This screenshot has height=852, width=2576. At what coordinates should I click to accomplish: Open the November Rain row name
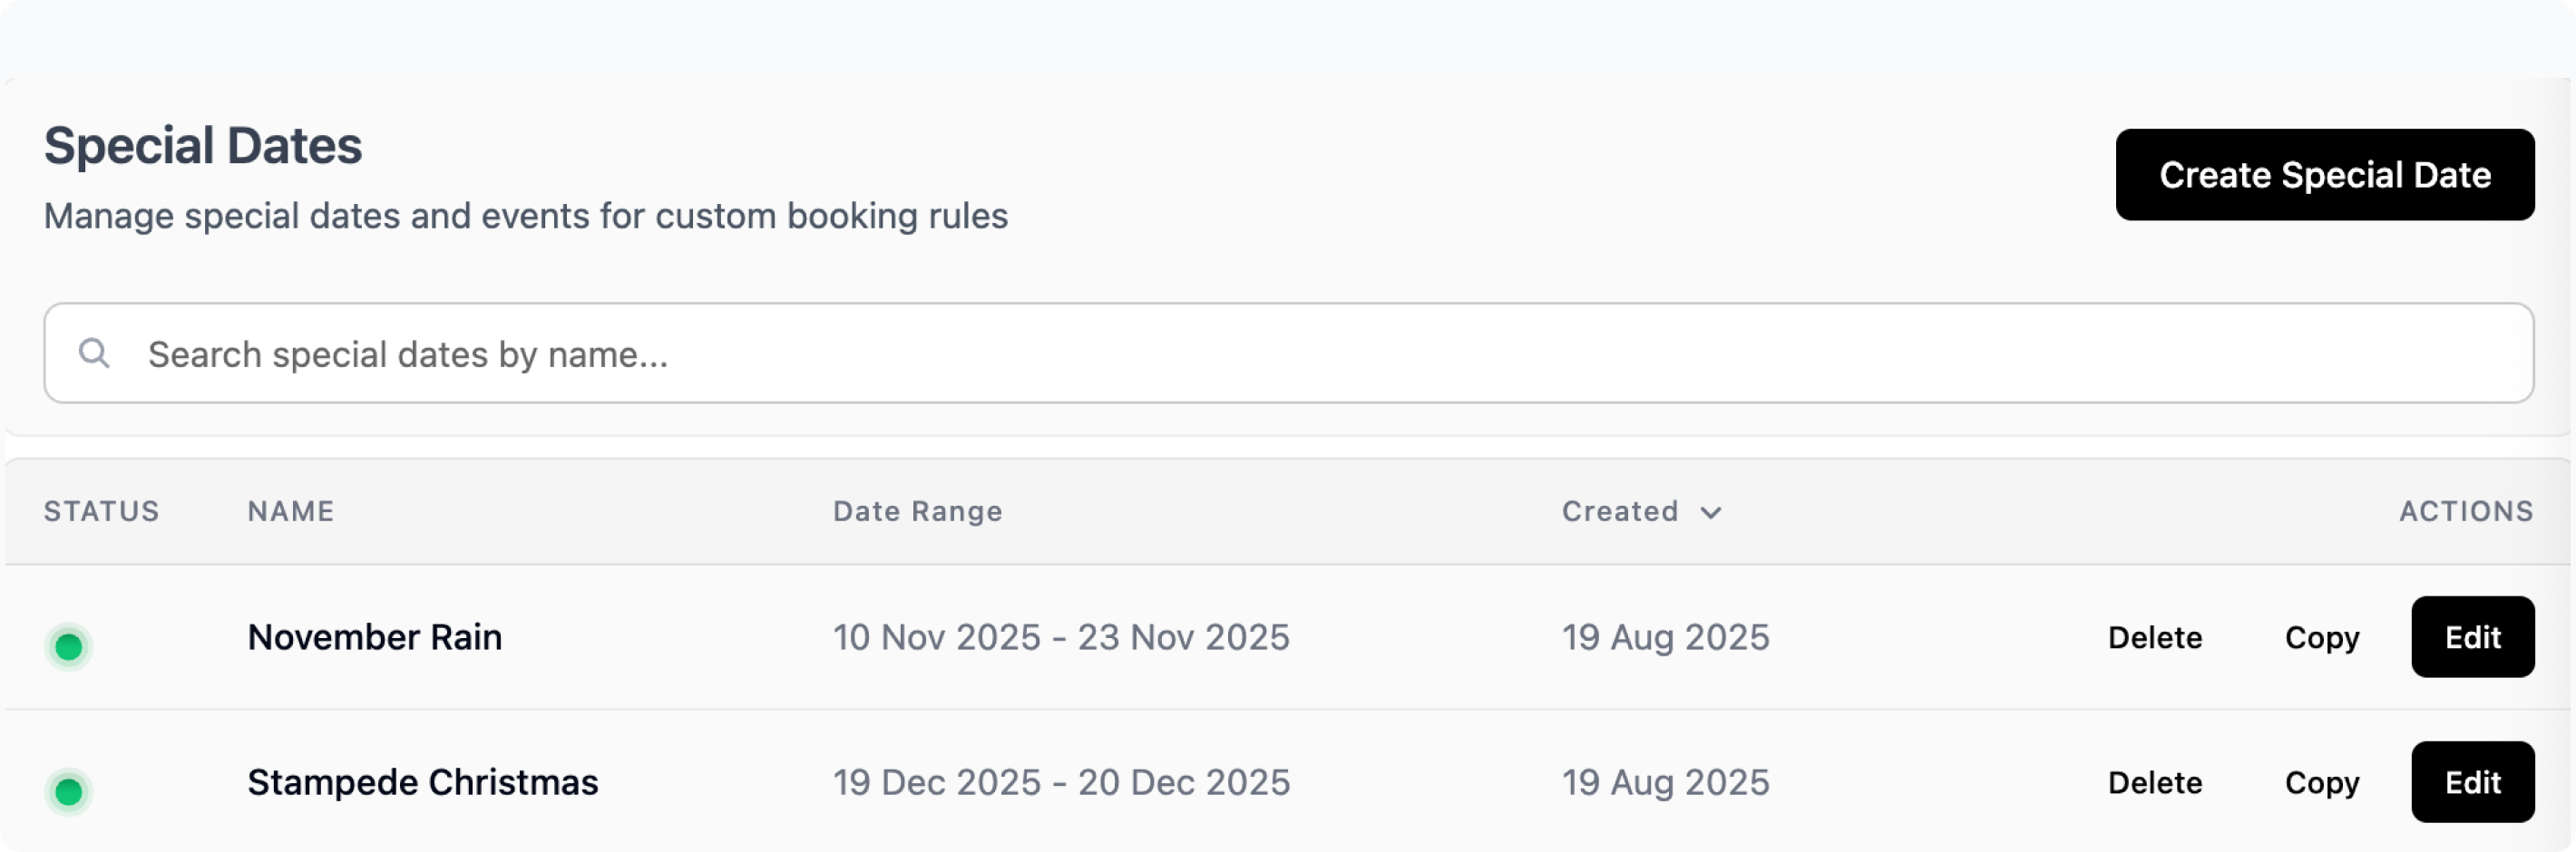pos(375,637)
